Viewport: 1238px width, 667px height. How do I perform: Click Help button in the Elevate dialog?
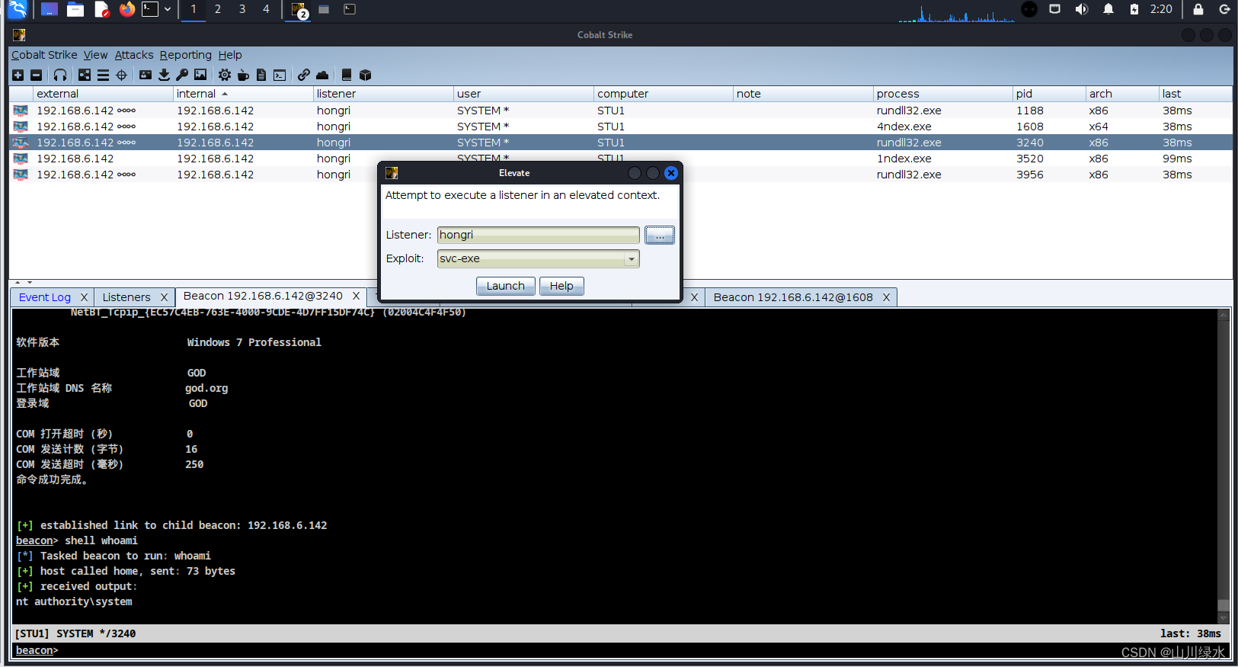click(x=561, y=286)
